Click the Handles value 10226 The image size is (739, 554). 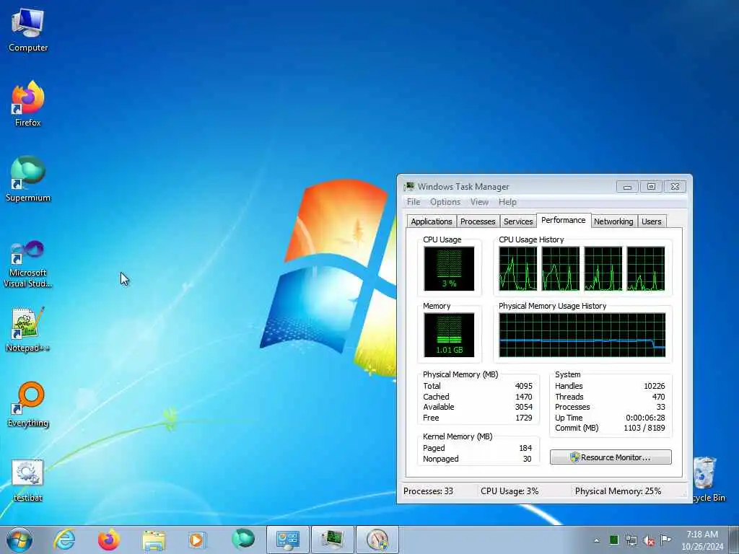click(654, 386)
